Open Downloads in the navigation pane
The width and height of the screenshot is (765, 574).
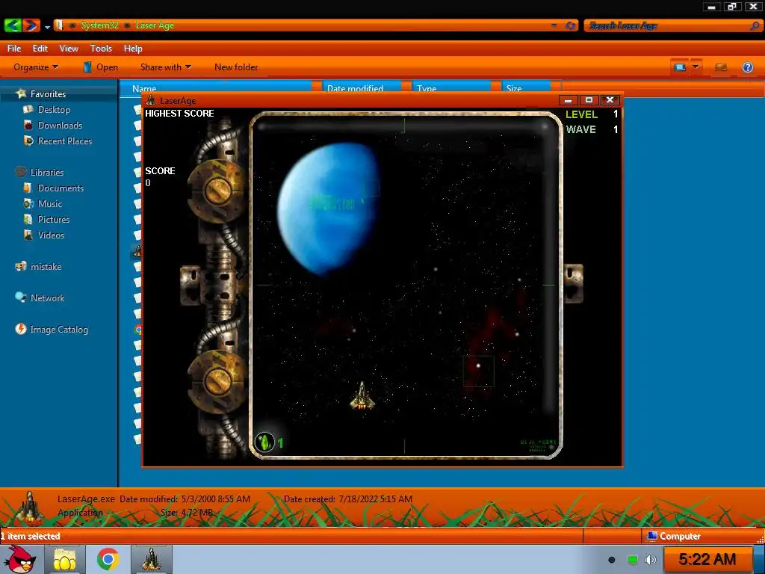[60, 126]
